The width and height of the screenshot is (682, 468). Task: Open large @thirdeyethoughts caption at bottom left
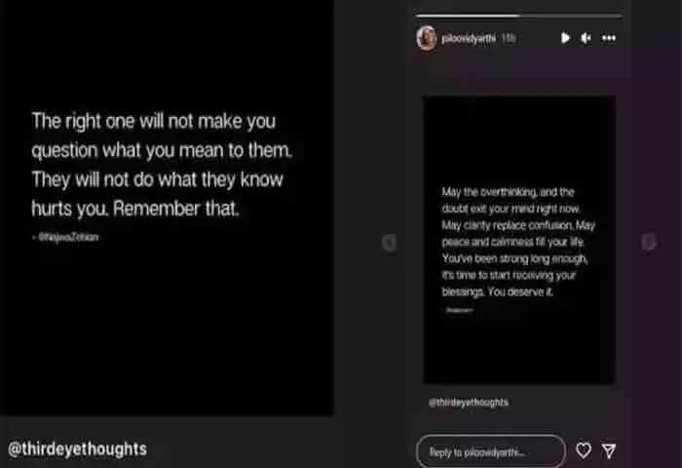pos(77,448)
